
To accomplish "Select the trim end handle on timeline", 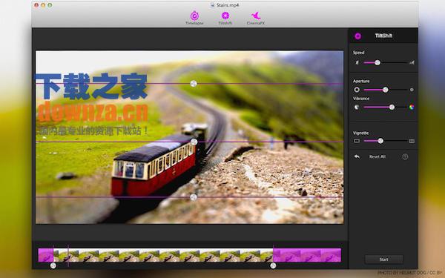I will [x=273, y=266].
